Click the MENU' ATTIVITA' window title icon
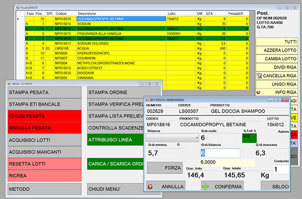Image resolution: width=302 pixels, height=199 pixels. click(9, 84)
